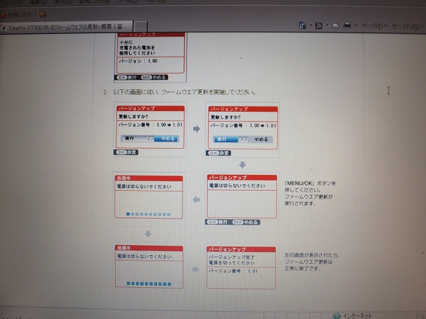Click the Print icon in the command bar
This screenshot has width=426, height=319.
click(x=347, y=26)
